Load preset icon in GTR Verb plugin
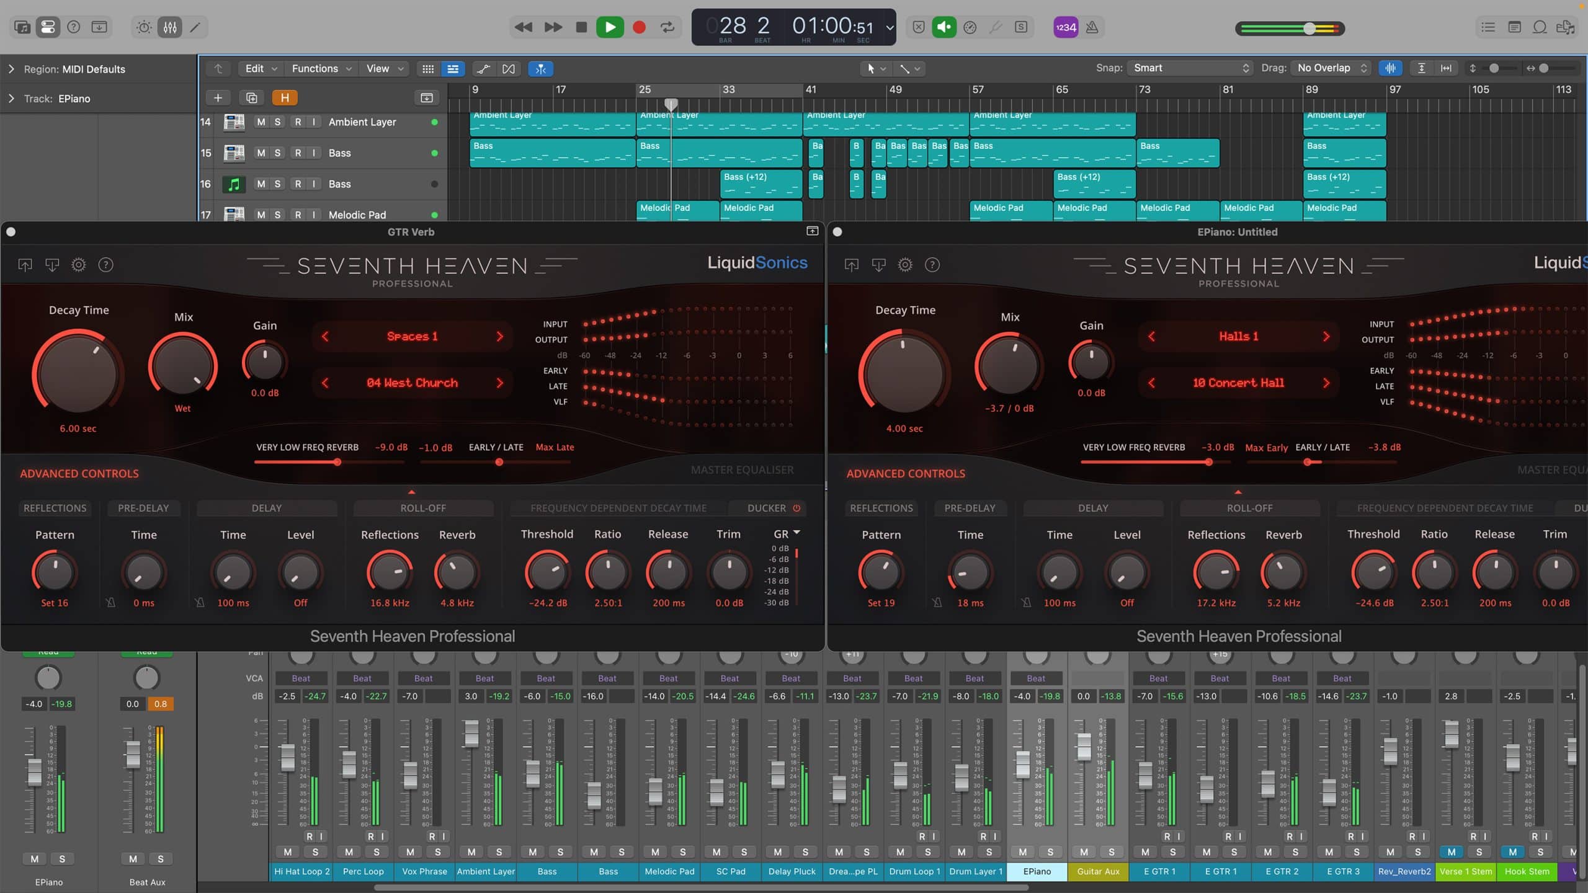Image resolution: width=1588 pixels, height=893 pixels. coord(25,265)
